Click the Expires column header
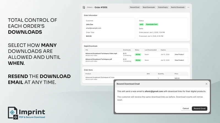Screen dimensions: 220x123 point(163,50)
